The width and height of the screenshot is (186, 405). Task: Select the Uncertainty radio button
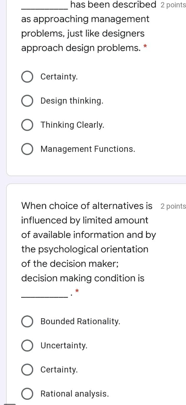click(27, 345)
